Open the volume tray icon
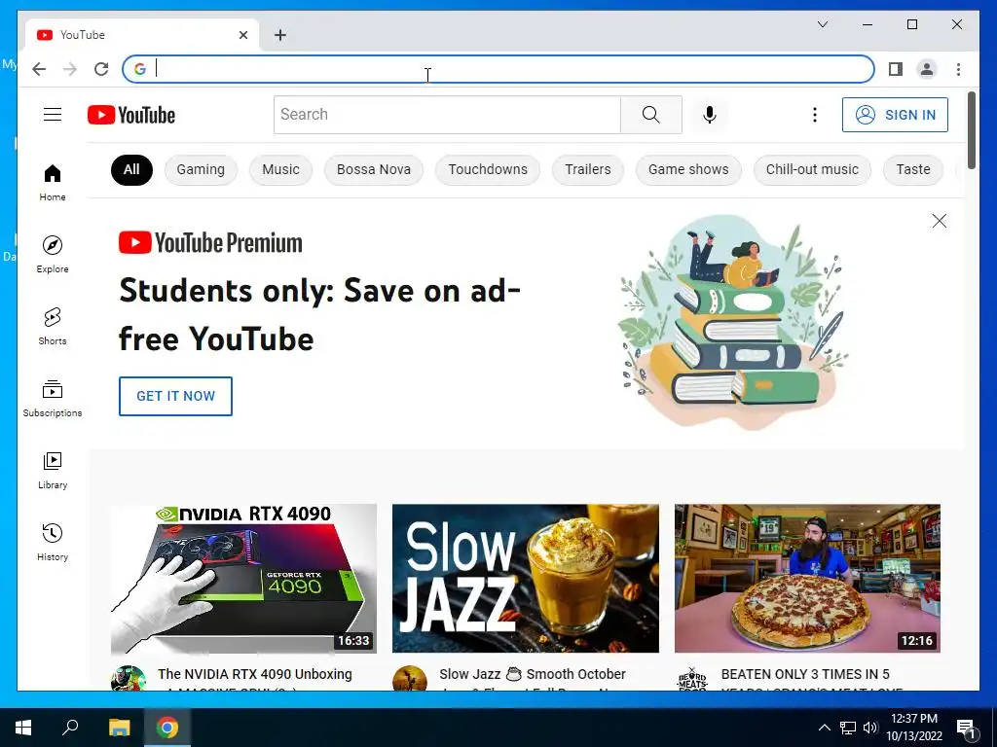 tap(870, 728)
